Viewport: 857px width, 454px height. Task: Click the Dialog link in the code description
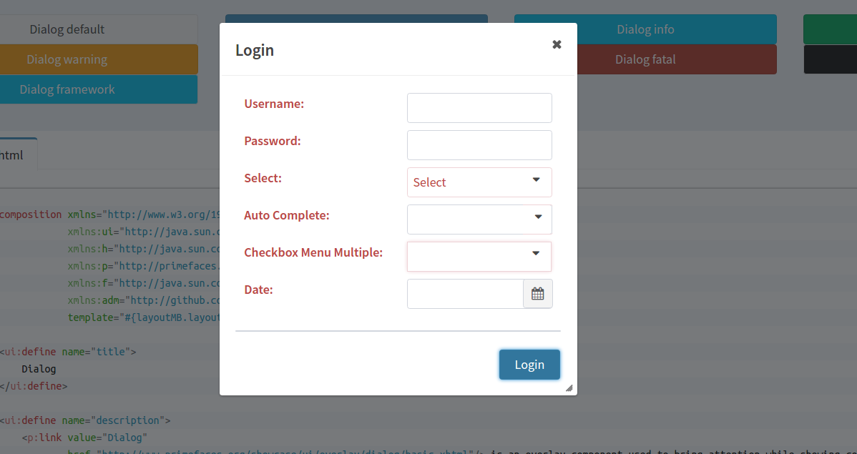[126, 437]
